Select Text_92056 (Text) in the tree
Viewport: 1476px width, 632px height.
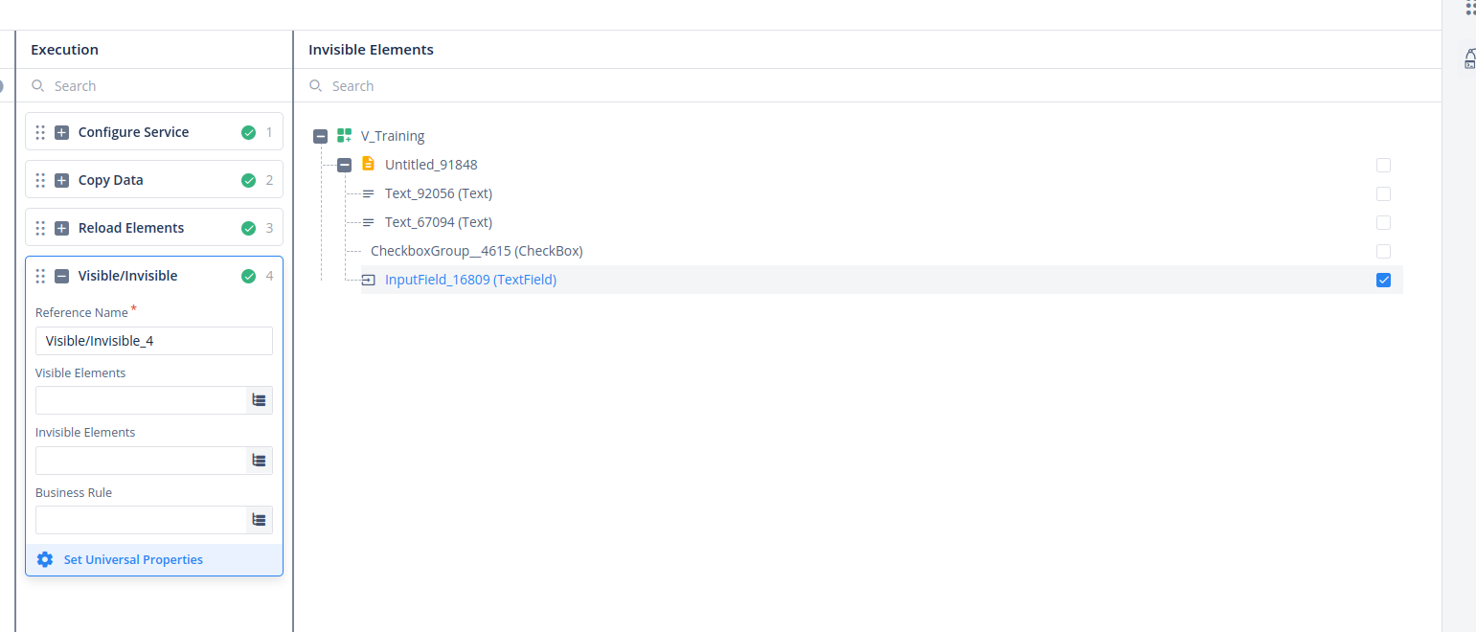439,193
